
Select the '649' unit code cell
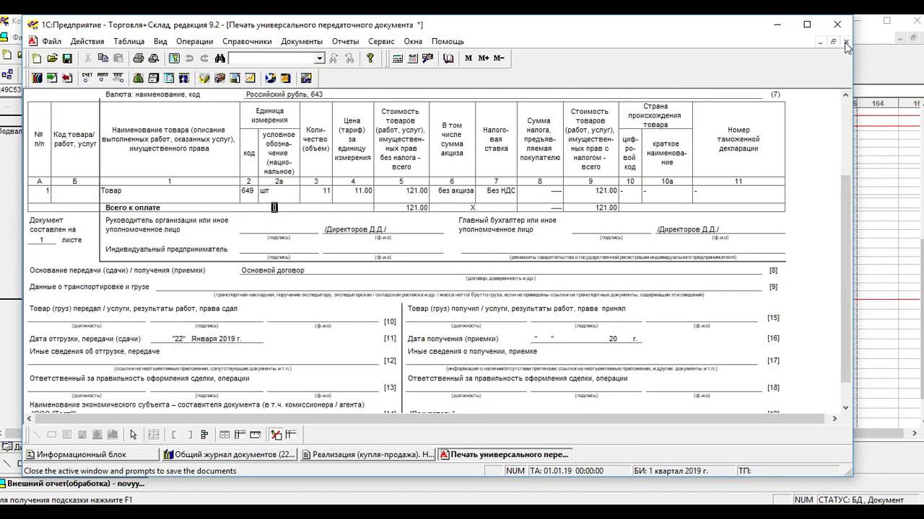pos(248,191)
